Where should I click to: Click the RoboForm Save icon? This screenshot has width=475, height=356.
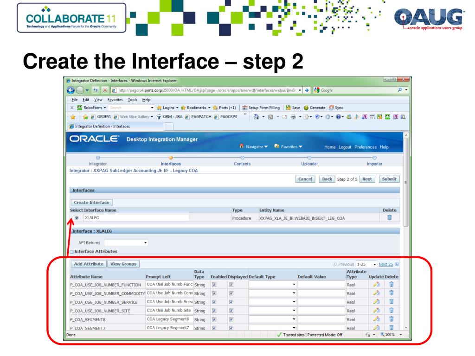pos(288,108)
